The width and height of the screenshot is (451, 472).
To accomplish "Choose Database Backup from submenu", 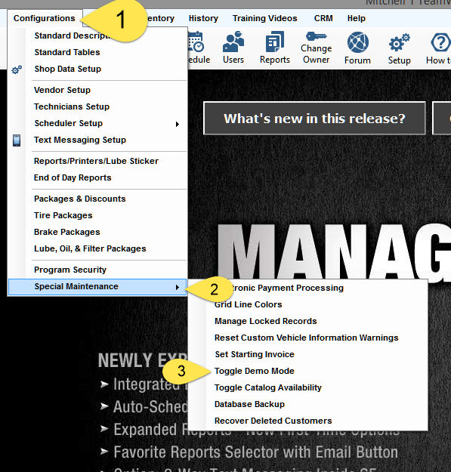I will (x=249, y=404).
